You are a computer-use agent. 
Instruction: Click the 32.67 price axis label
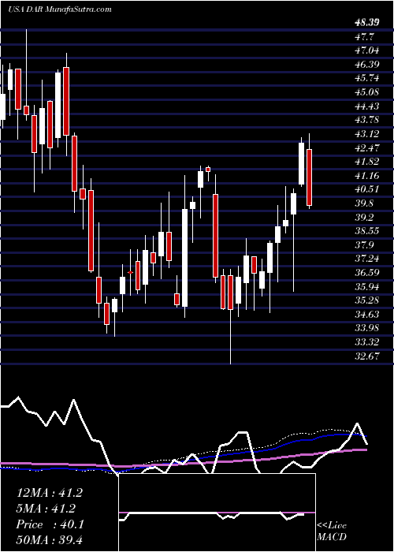pyautogui.click(x=367, y=356)
